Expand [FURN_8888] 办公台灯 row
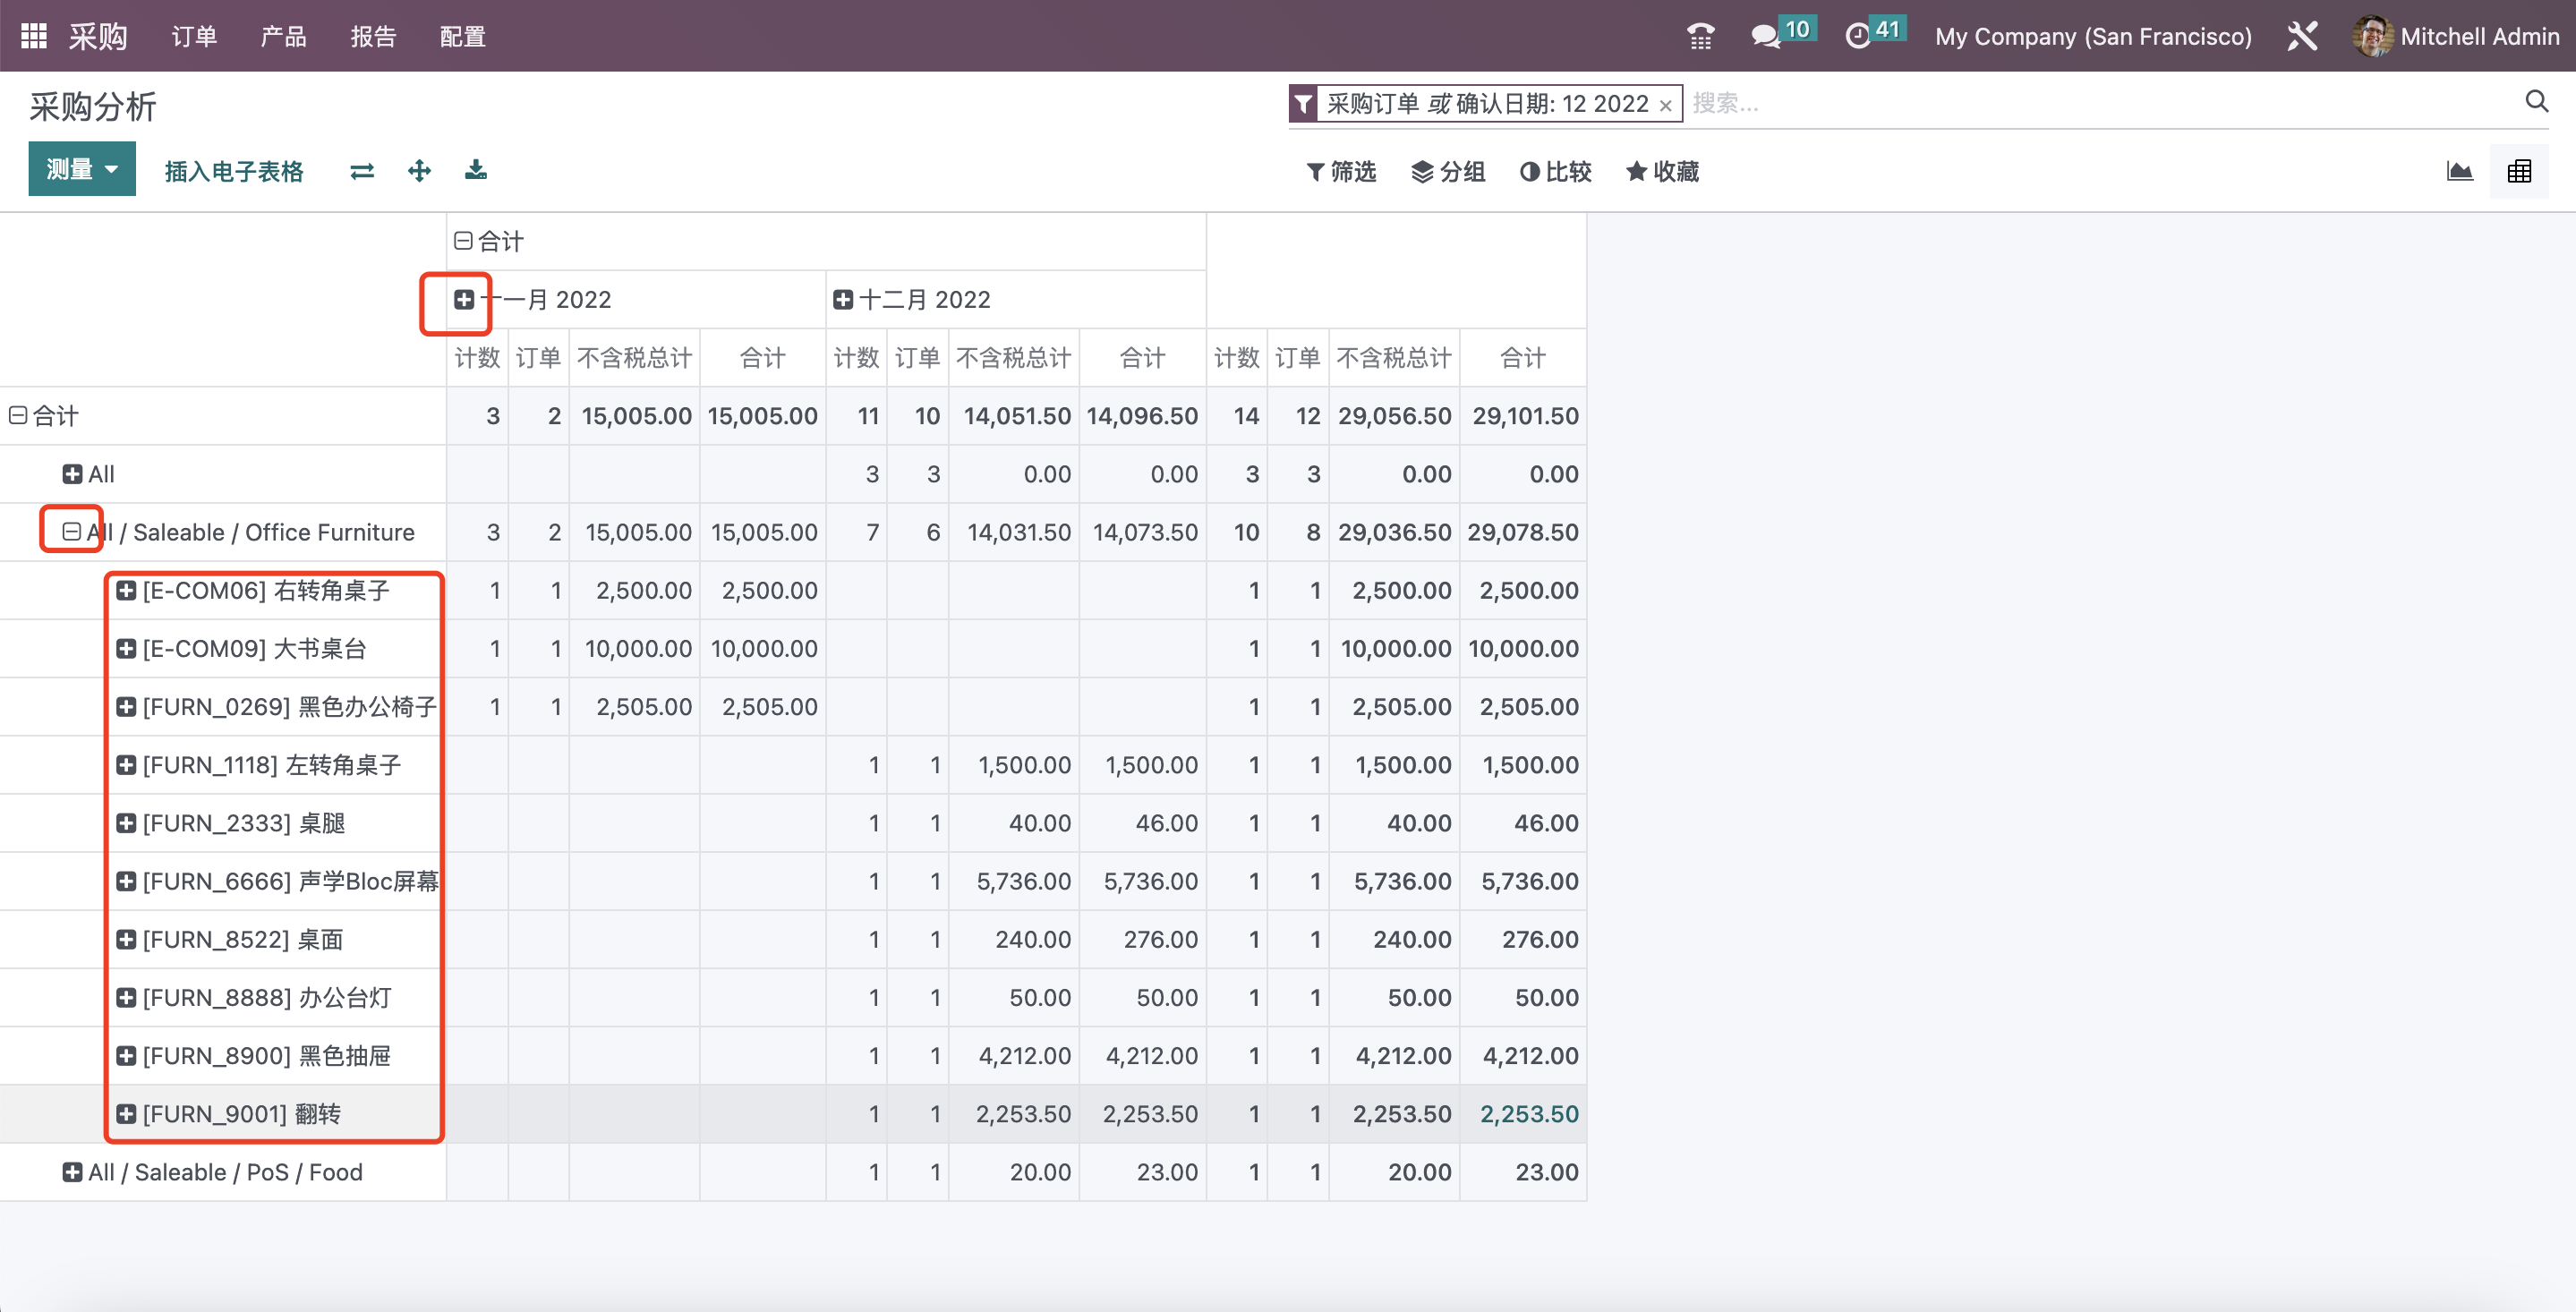 [x=126, y=998]
